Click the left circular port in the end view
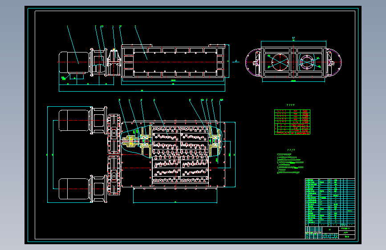Viewport: 386px width, 250px height. [x=280, y=62]
